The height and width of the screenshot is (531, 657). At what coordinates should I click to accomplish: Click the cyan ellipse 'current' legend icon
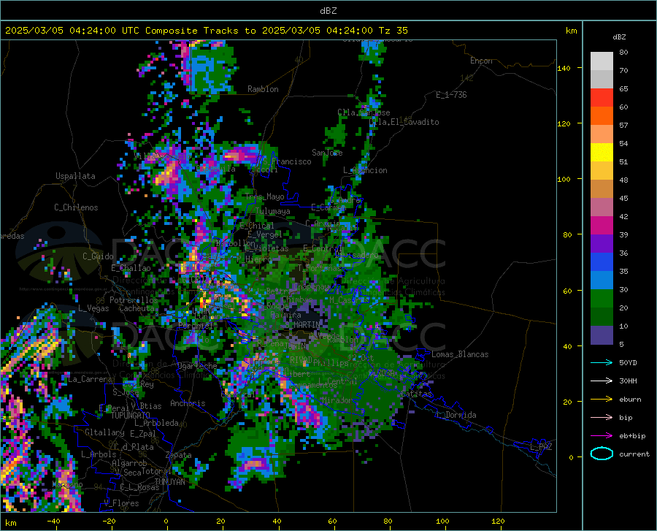tap(602, 454)
